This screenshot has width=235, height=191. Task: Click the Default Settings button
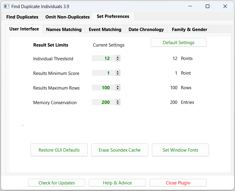click(x=178, y=42)
